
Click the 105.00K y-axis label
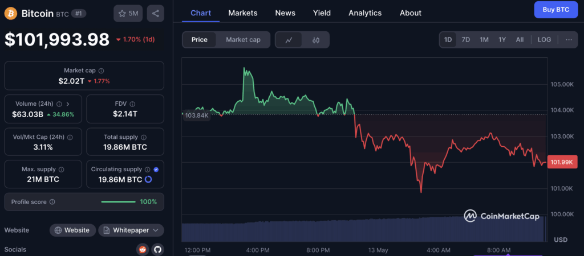(x=562, y=84)
